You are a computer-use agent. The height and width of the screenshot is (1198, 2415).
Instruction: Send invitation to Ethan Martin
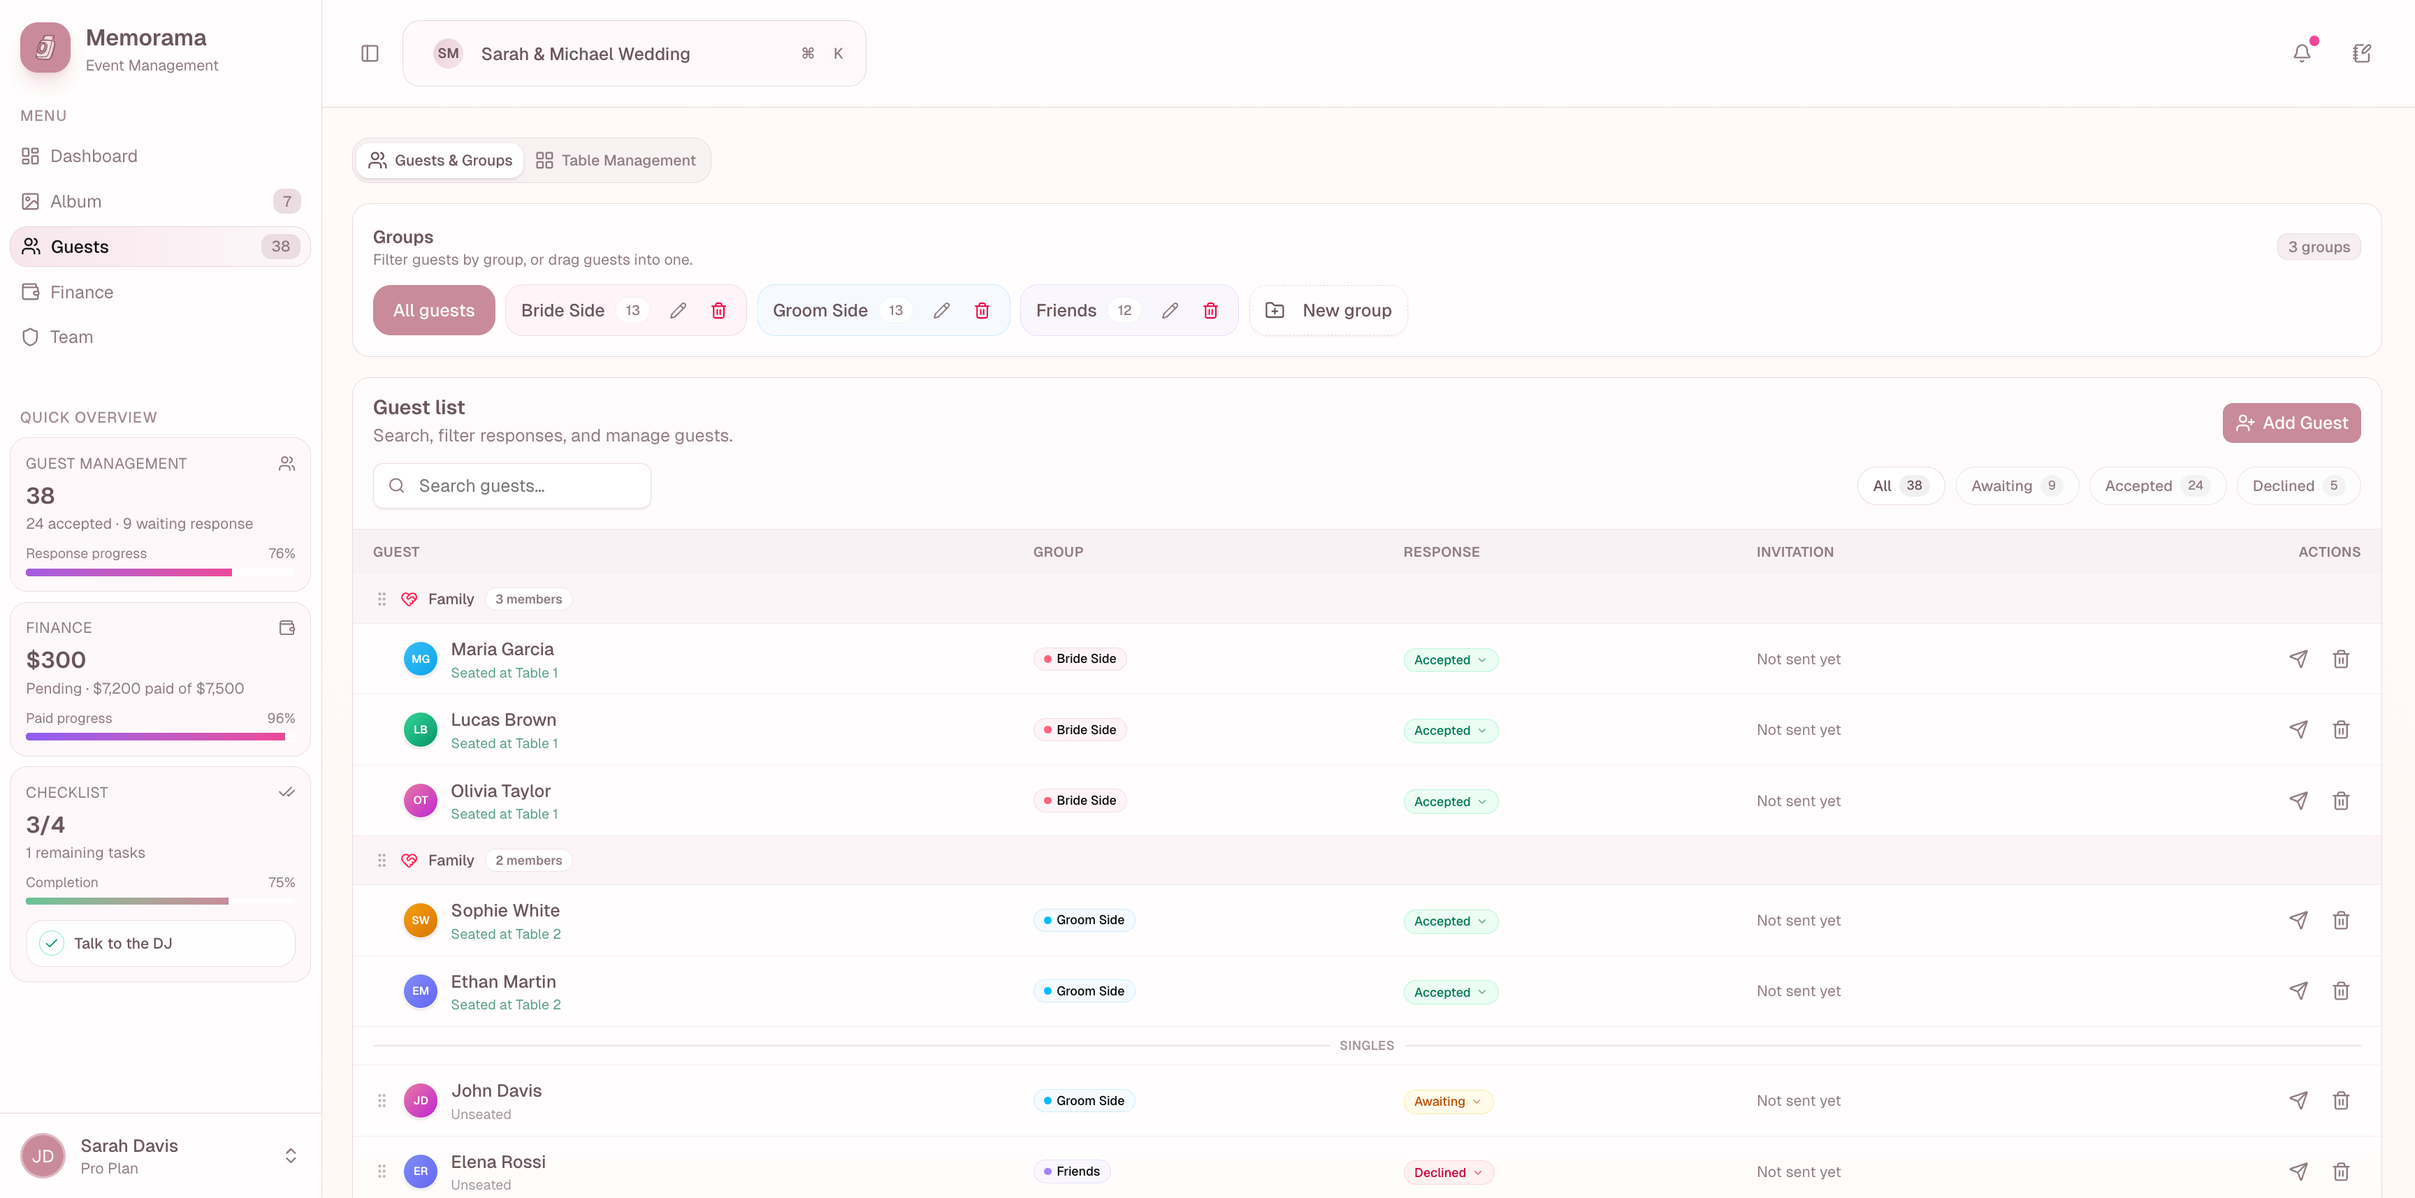point(2298,991)
